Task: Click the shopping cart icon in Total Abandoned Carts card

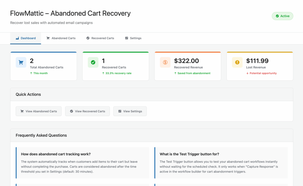Action: pos(21,62)
